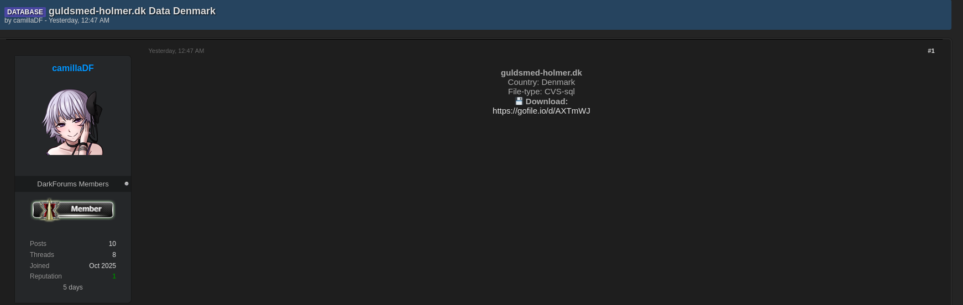Click the post timestamp above the message
The image size is (963, 305).
coord(176,51)
